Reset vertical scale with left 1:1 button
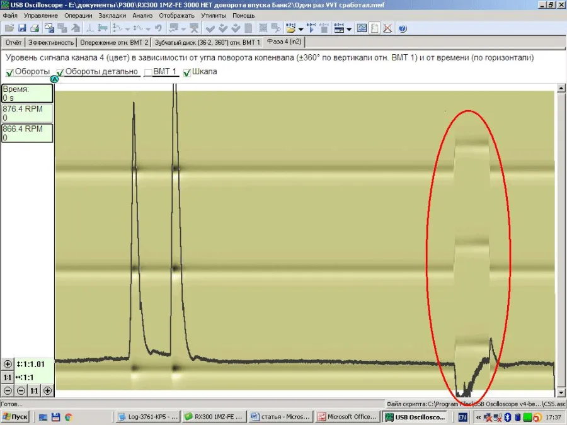567x425 pixels. point(8,377)
